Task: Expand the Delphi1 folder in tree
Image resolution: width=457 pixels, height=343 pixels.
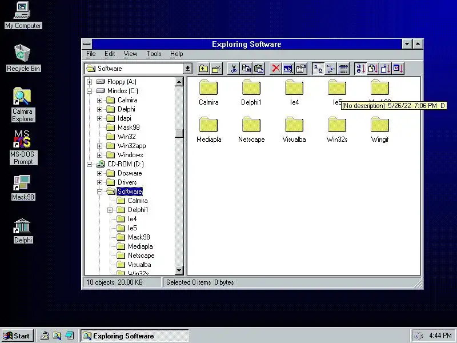Action: tap(110, 210)
